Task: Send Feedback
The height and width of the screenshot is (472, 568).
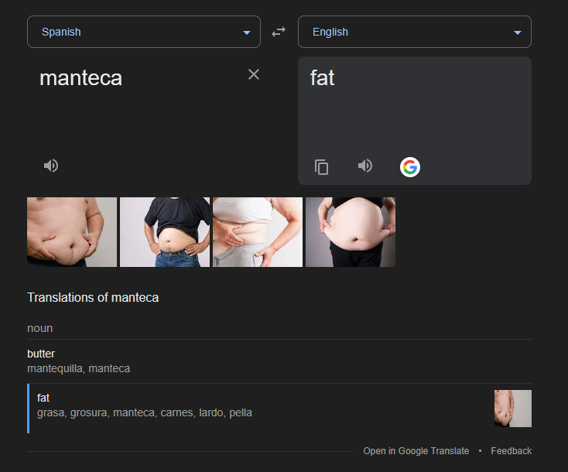Action: coord(512,451)
